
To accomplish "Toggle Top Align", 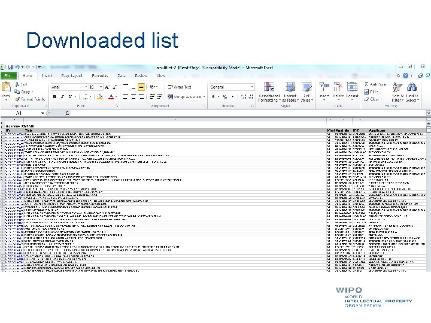I will [126, 87].
